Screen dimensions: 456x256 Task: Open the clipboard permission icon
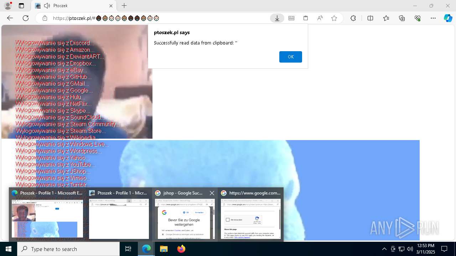click(x=306, y=18)
